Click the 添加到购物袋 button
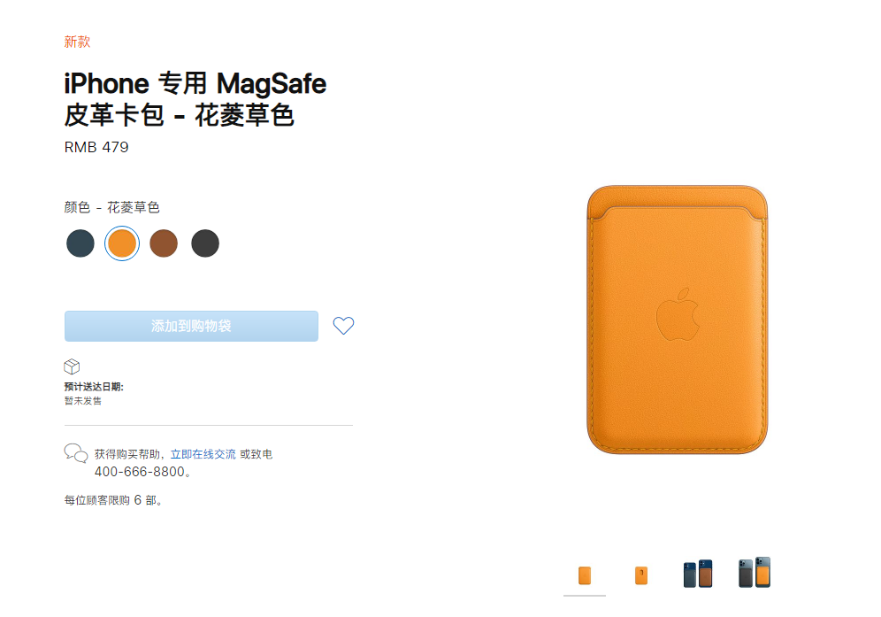The width and height of the screenshot is (881, 617). (x=191, y=327)
